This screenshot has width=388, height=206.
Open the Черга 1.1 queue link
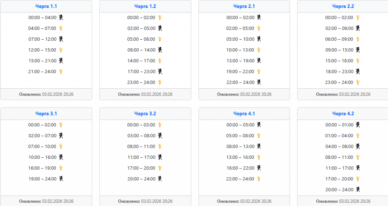[x=46, y=6]
